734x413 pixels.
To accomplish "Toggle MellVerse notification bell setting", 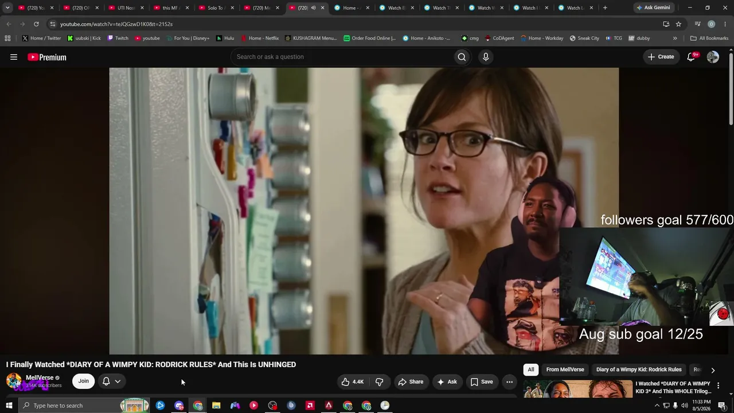I will click(111, 381).
